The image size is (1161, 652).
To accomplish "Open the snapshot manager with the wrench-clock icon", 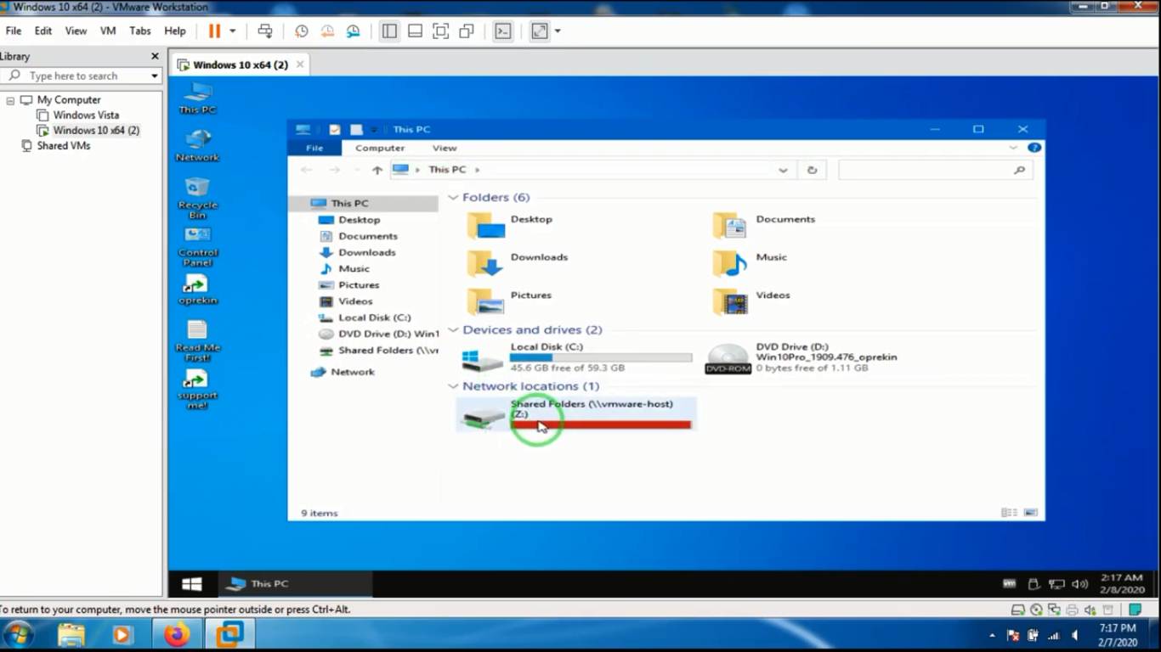I will [353, 31].
